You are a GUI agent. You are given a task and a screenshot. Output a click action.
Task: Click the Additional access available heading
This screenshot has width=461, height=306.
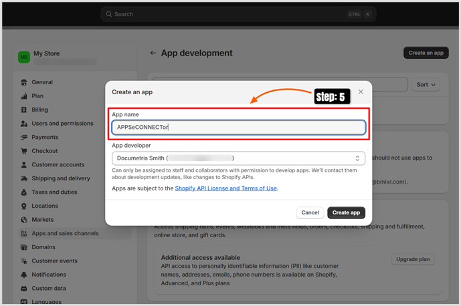click(x=200, y=258)
